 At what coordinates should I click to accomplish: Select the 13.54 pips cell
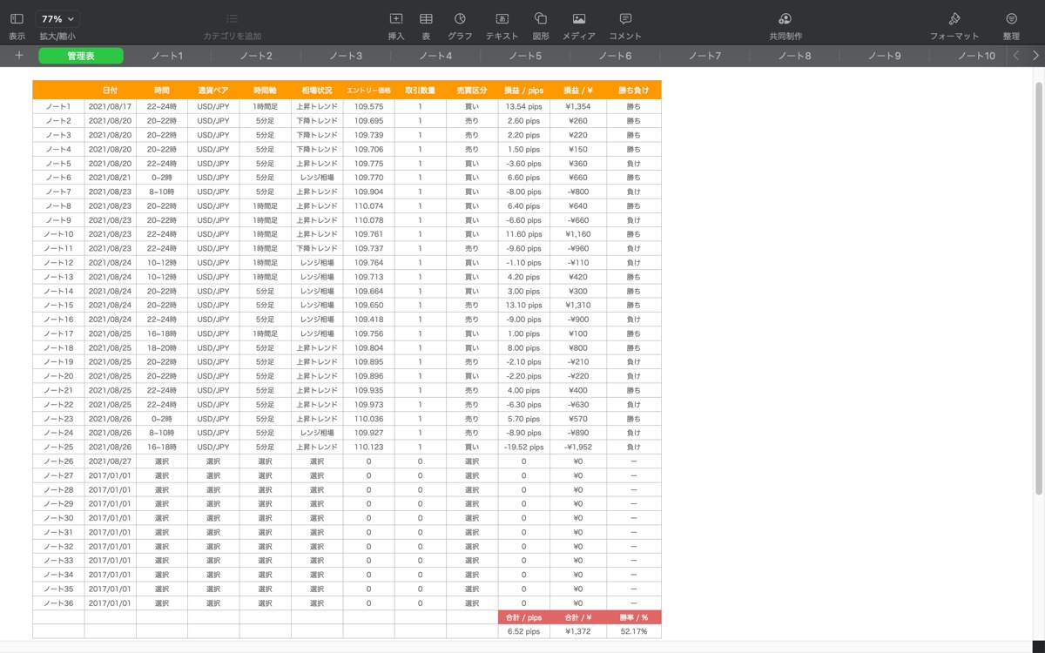[523, 106]
